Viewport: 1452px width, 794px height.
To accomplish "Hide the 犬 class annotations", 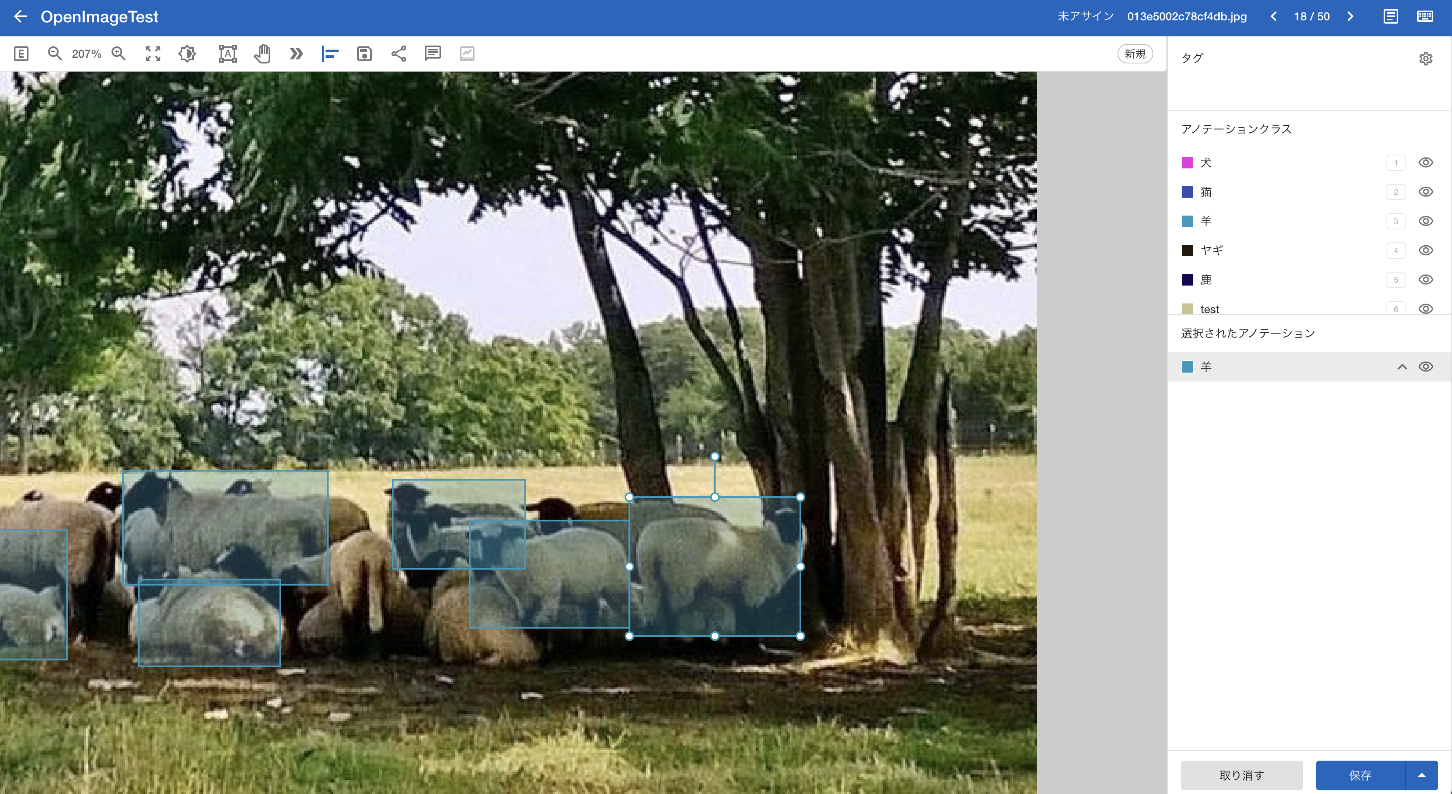I will (x=1426, y=163).
